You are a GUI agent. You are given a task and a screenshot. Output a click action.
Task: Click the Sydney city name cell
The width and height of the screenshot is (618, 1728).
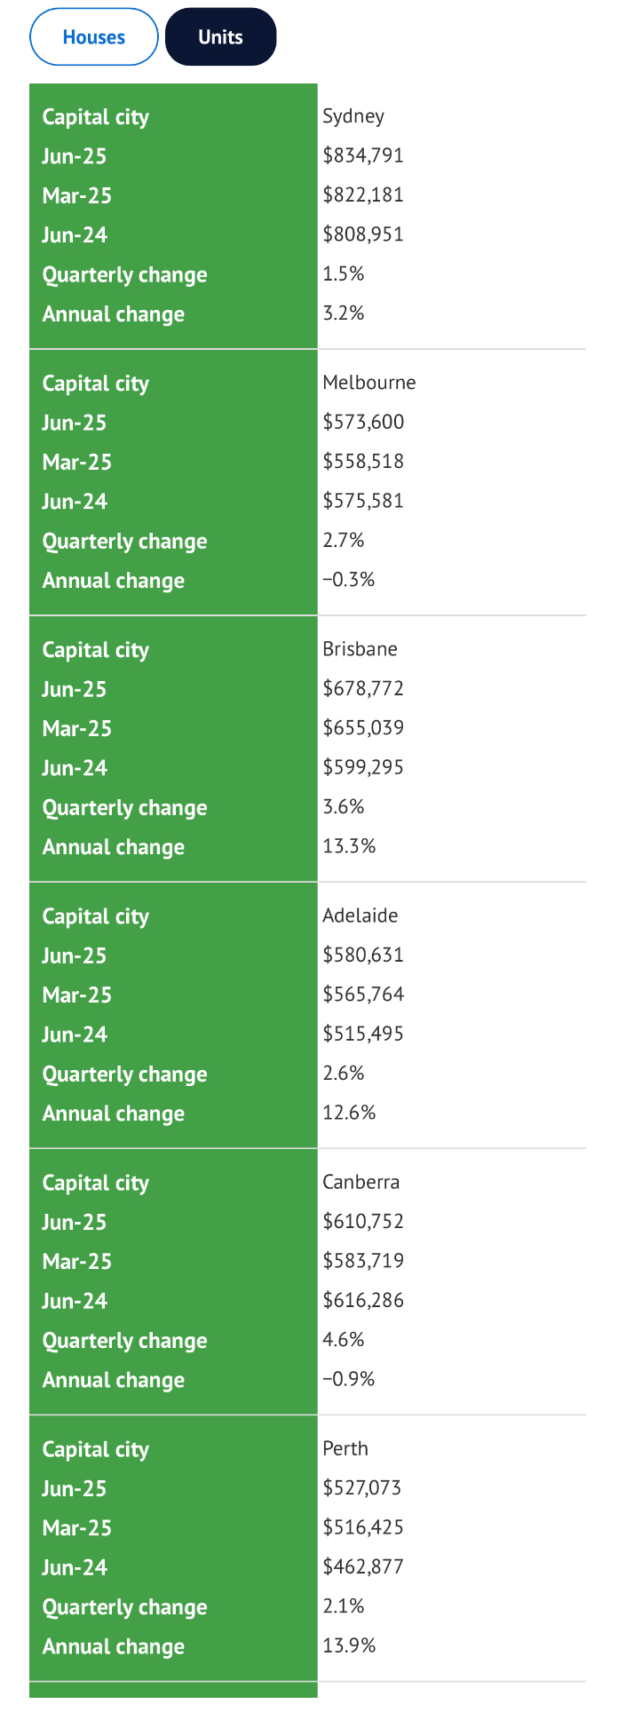click(353, 116)
